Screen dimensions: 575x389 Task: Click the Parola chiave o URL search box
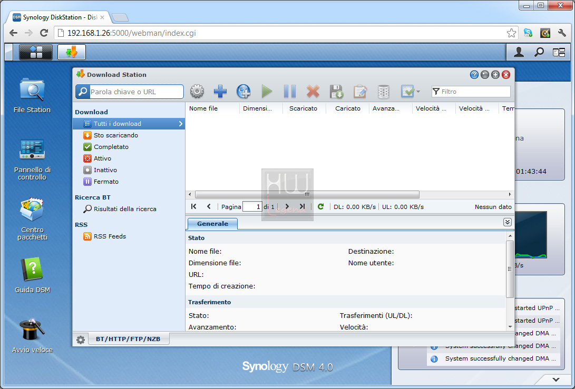130,92
